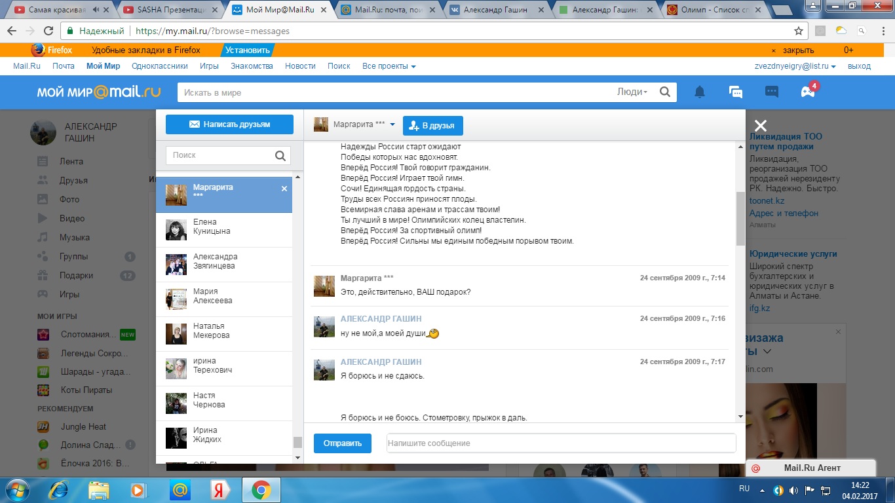
Task: Expand the Маргарита *** dropdown arrow
Action: (392, 124)
